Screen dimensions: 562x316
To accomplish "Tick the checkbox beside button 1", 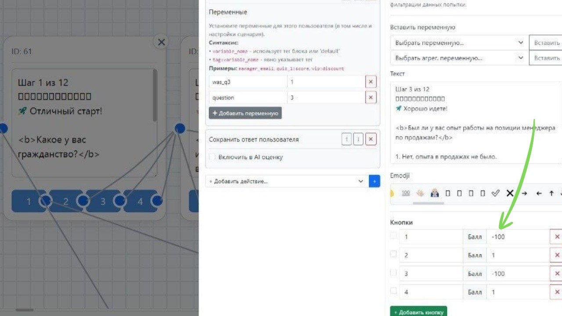I will pos(393,235).
